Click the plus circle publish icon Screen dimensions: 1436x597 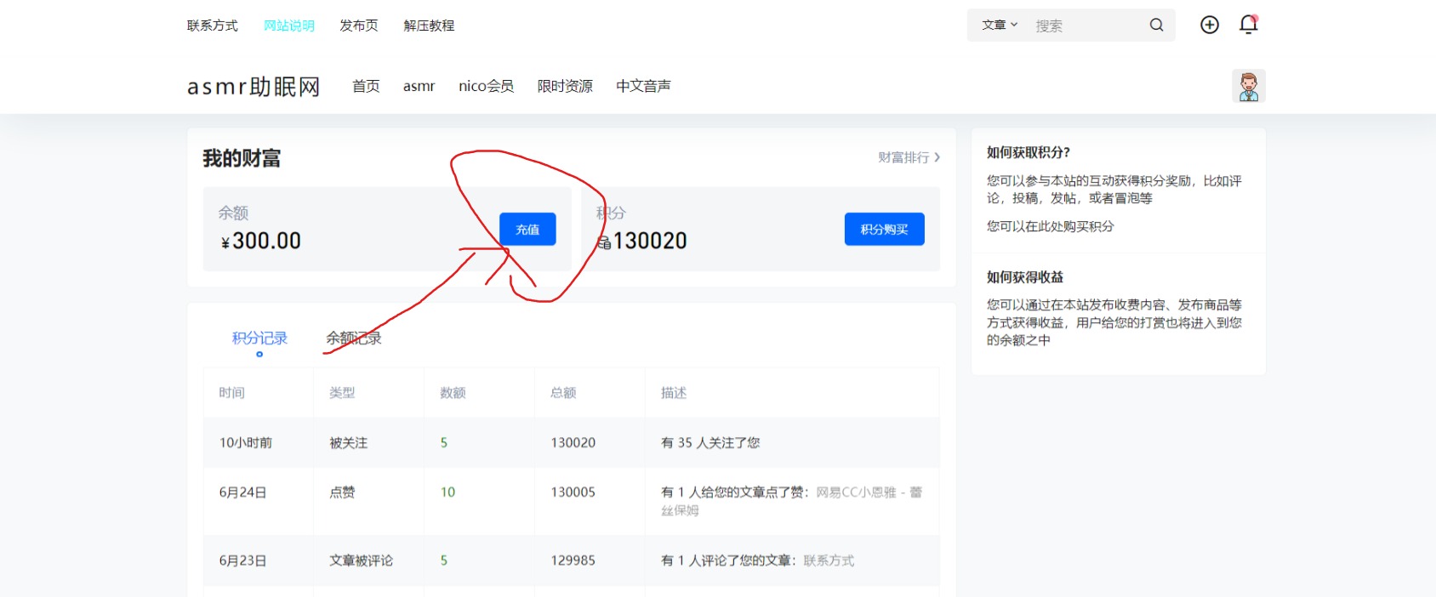coord(1209,26)
